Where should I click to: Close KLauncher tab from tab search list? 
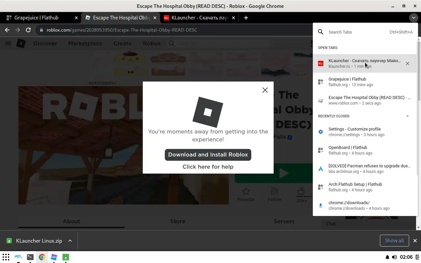(x=408, y=63)
